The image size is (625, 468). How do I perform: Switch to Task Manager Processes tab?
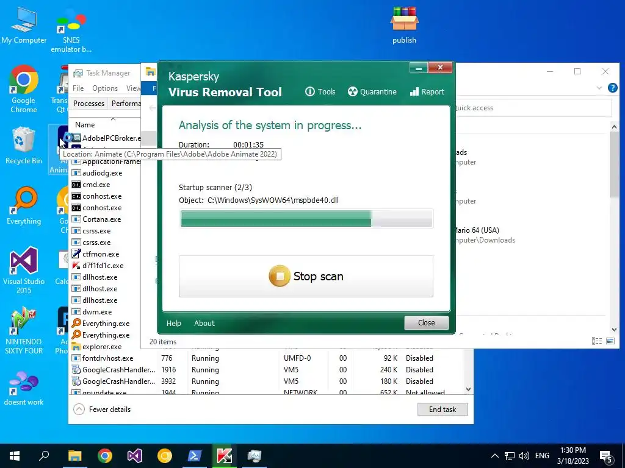pyautogui.click(x=89, y=104)
